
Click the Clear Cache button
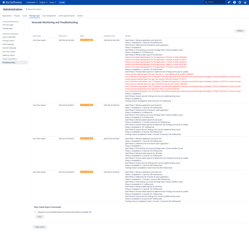[x=40, y=227]
